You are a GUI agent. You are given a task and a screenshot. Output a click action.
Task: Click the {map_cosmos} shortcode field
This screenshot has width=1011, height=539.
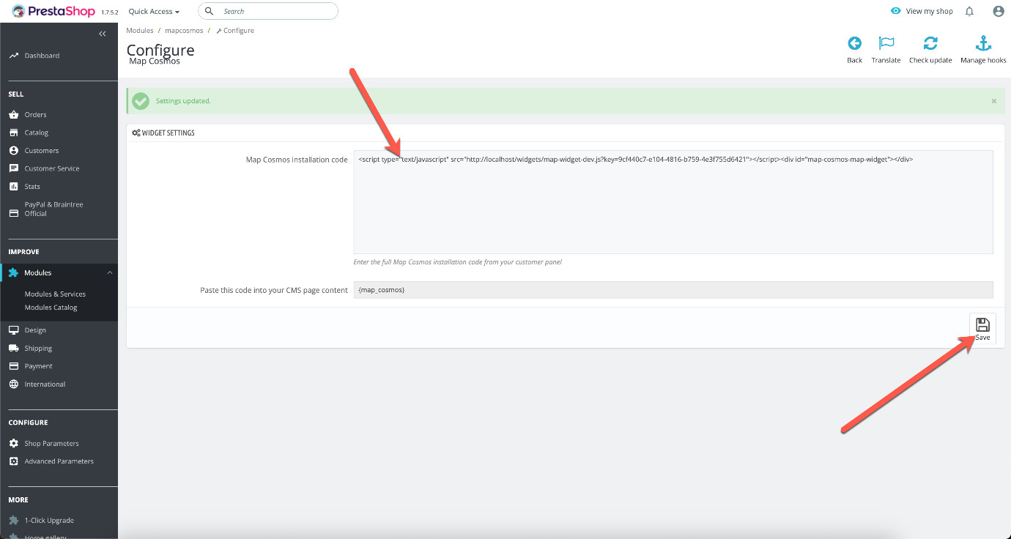point(673,290)
